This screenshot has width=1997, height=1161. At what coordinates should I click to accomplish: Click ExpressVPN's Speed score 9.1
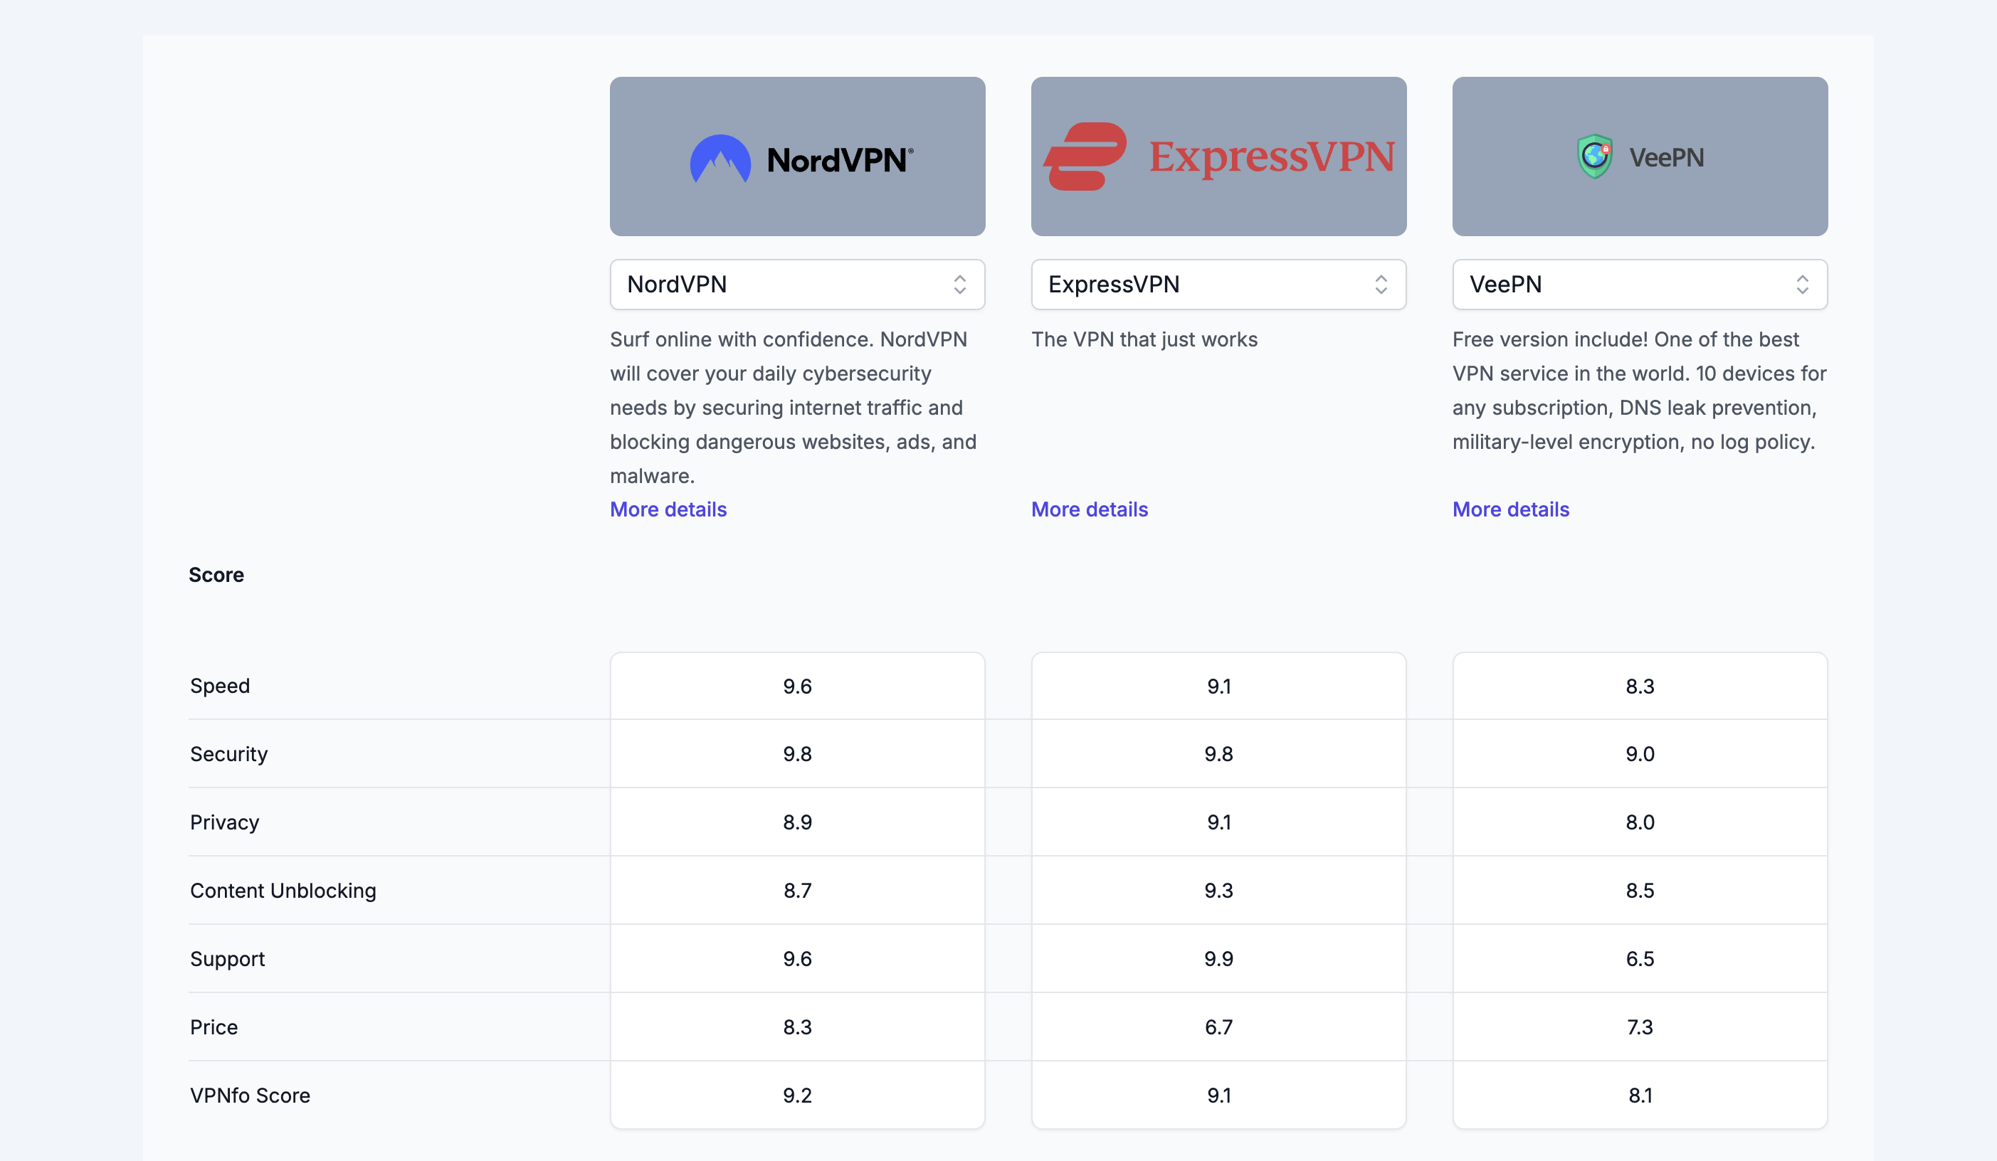(1219, 686)
